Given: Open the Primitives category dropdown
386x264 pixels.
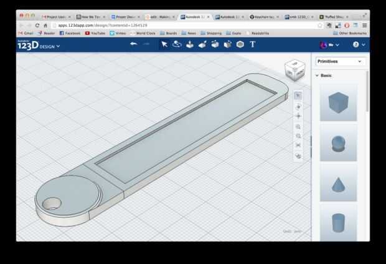Looking at the screenshot, I should 340,62.
